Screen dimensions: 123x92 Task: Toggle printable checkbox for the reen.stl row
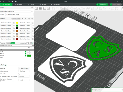pyautogui.click(x=26, y=56)
